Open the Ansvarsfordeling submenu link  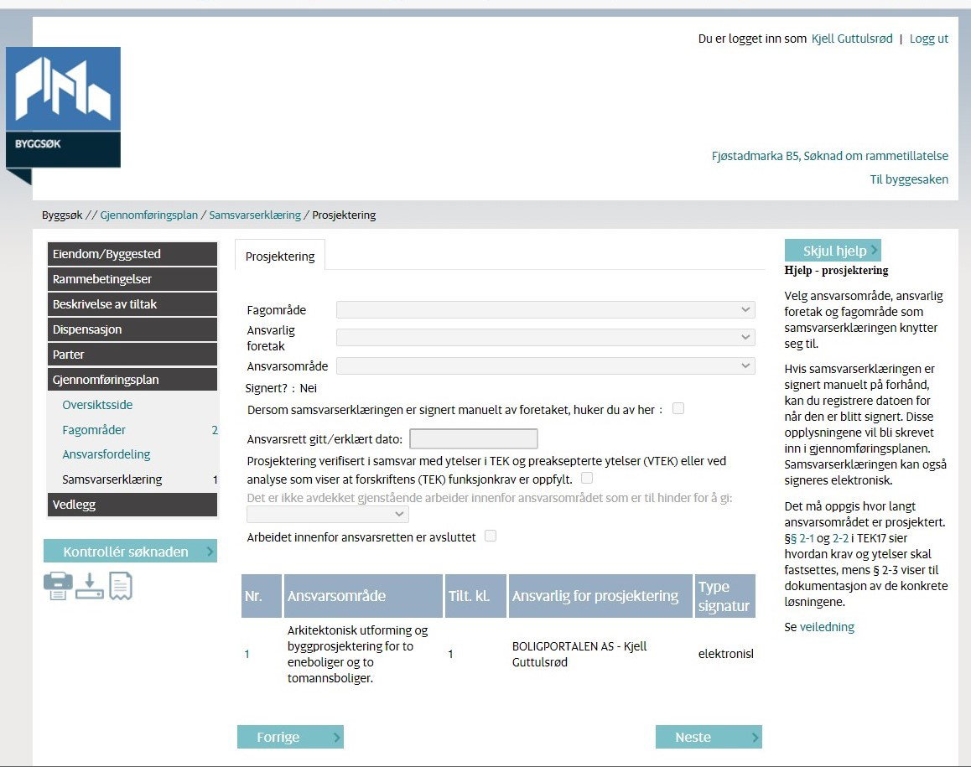106,454
